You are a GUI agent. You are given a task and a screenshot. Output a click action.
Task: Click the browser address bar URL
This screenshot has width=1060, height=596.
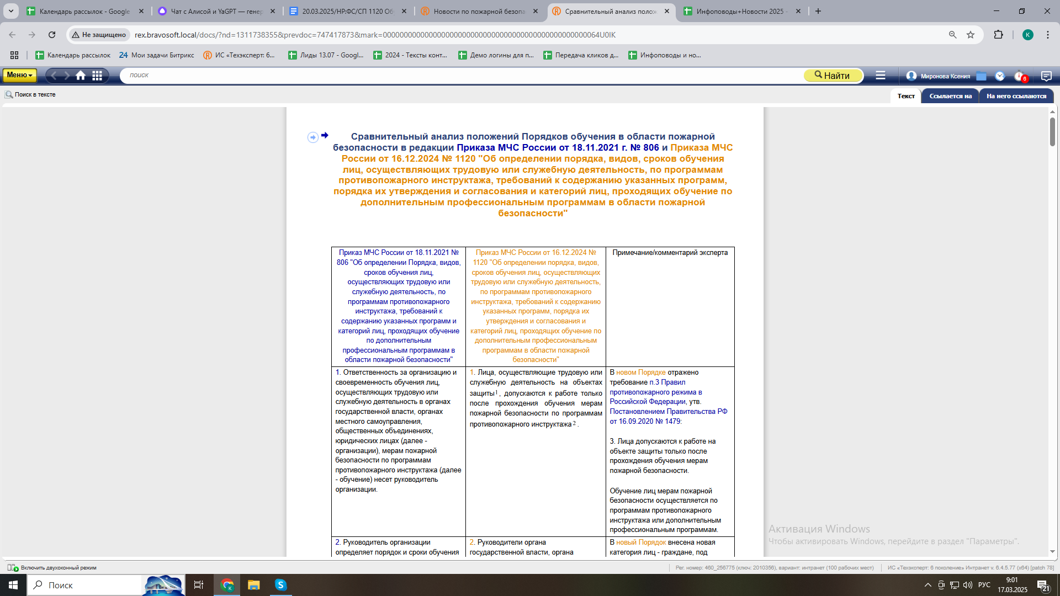click(x=375, y=35)
